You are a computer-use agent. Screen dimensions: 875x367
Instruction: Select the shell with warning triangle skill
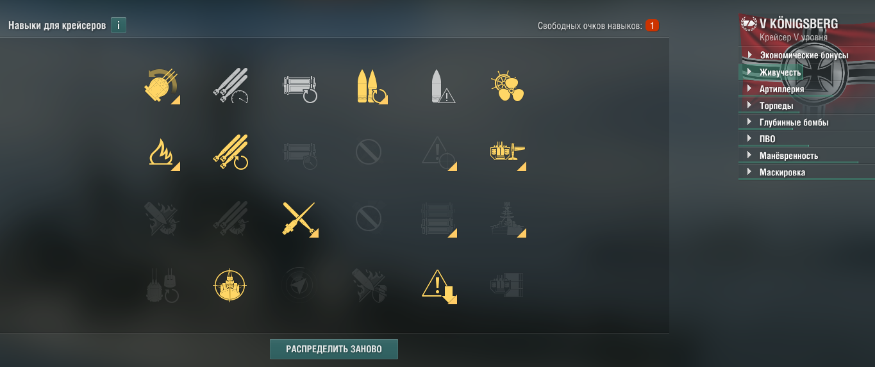[441, 87]
